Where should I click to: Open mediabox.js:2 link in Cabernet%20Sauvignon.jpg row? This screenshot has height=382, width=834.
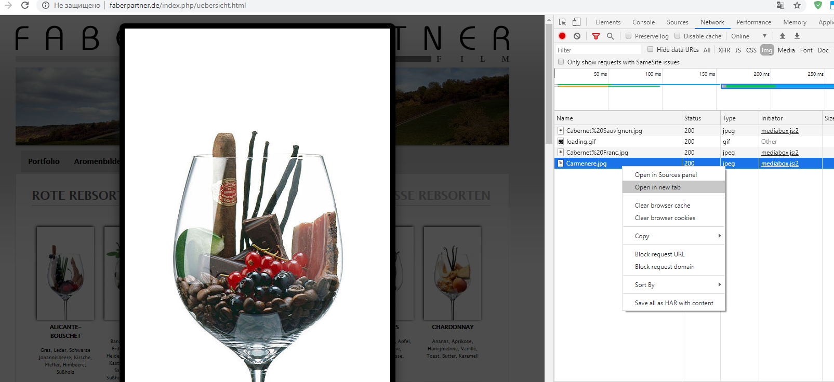(780, 131)
